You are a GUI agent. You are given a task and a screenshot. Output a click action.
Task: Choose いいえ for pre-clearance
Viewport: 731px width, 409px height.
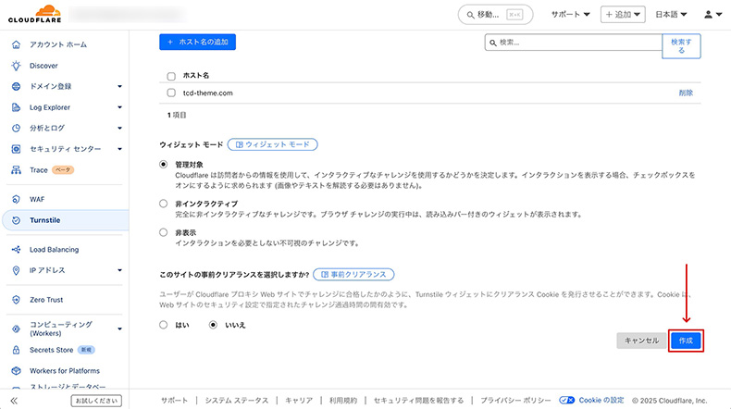tap(213, 325)
